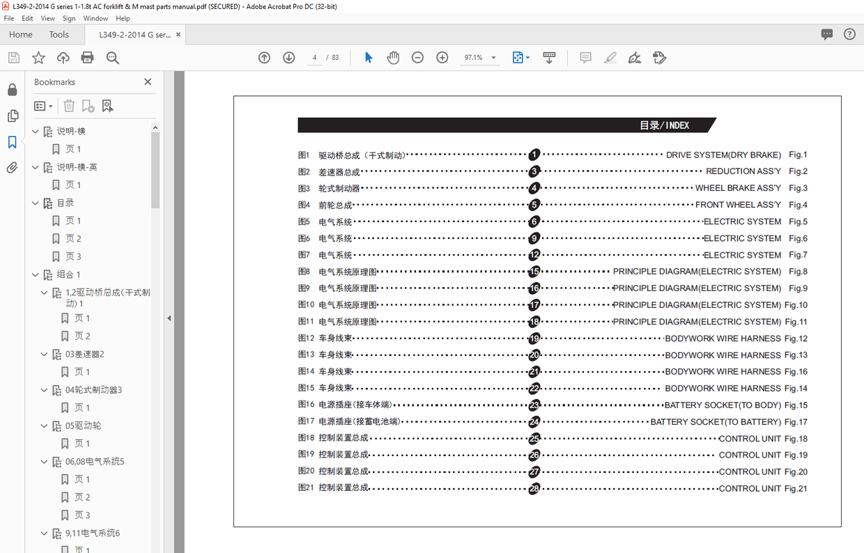Close the Bookmarks panel
Image resolution: width=864 pixels, height=553 pixels.
148,82
